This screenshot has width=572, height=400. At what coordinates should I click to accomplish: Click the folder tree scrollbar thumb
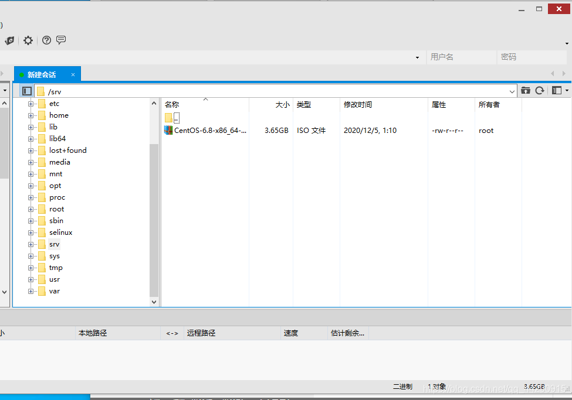(x=154, y=220)
